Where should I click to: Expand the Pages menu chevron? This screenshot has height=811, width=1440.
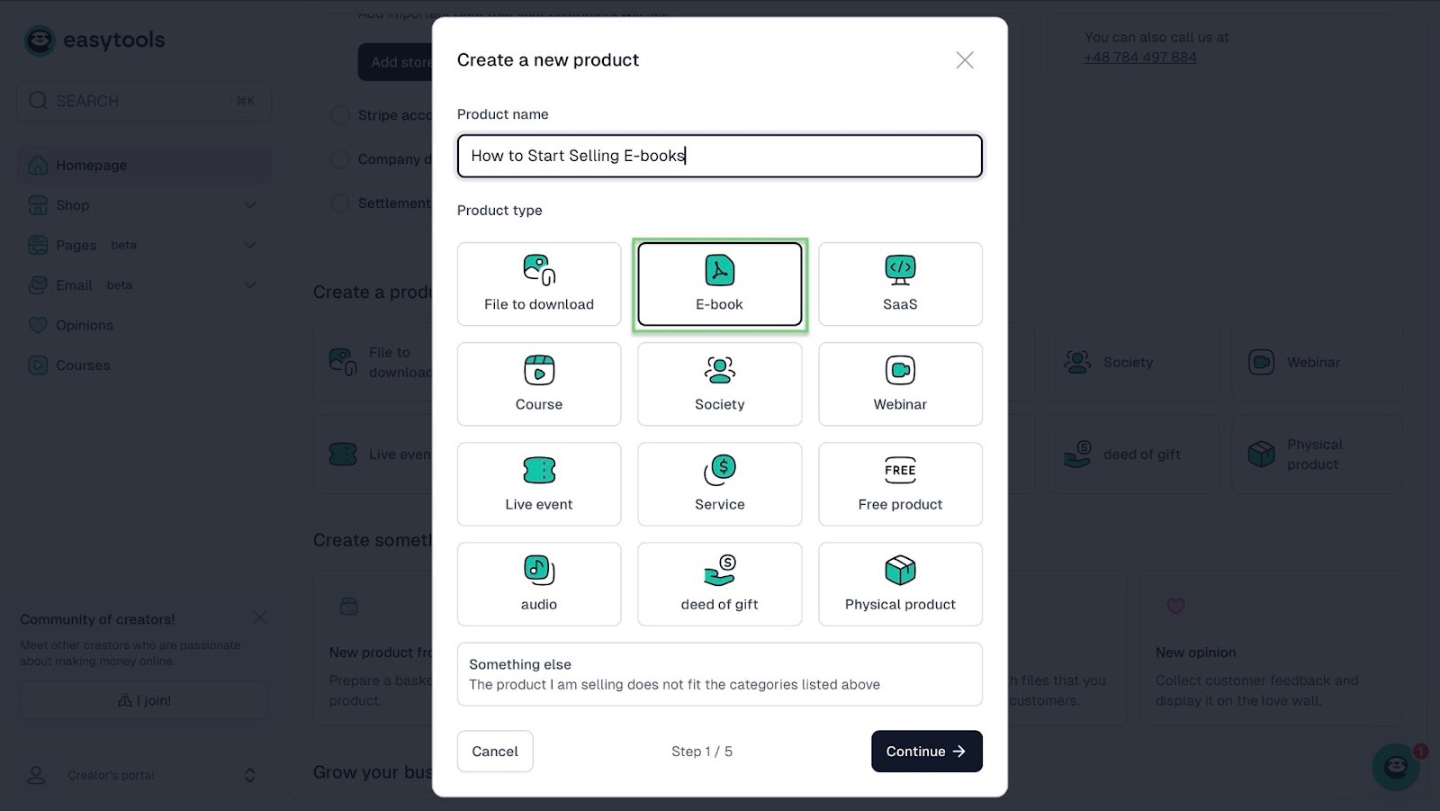coord(250,245)
